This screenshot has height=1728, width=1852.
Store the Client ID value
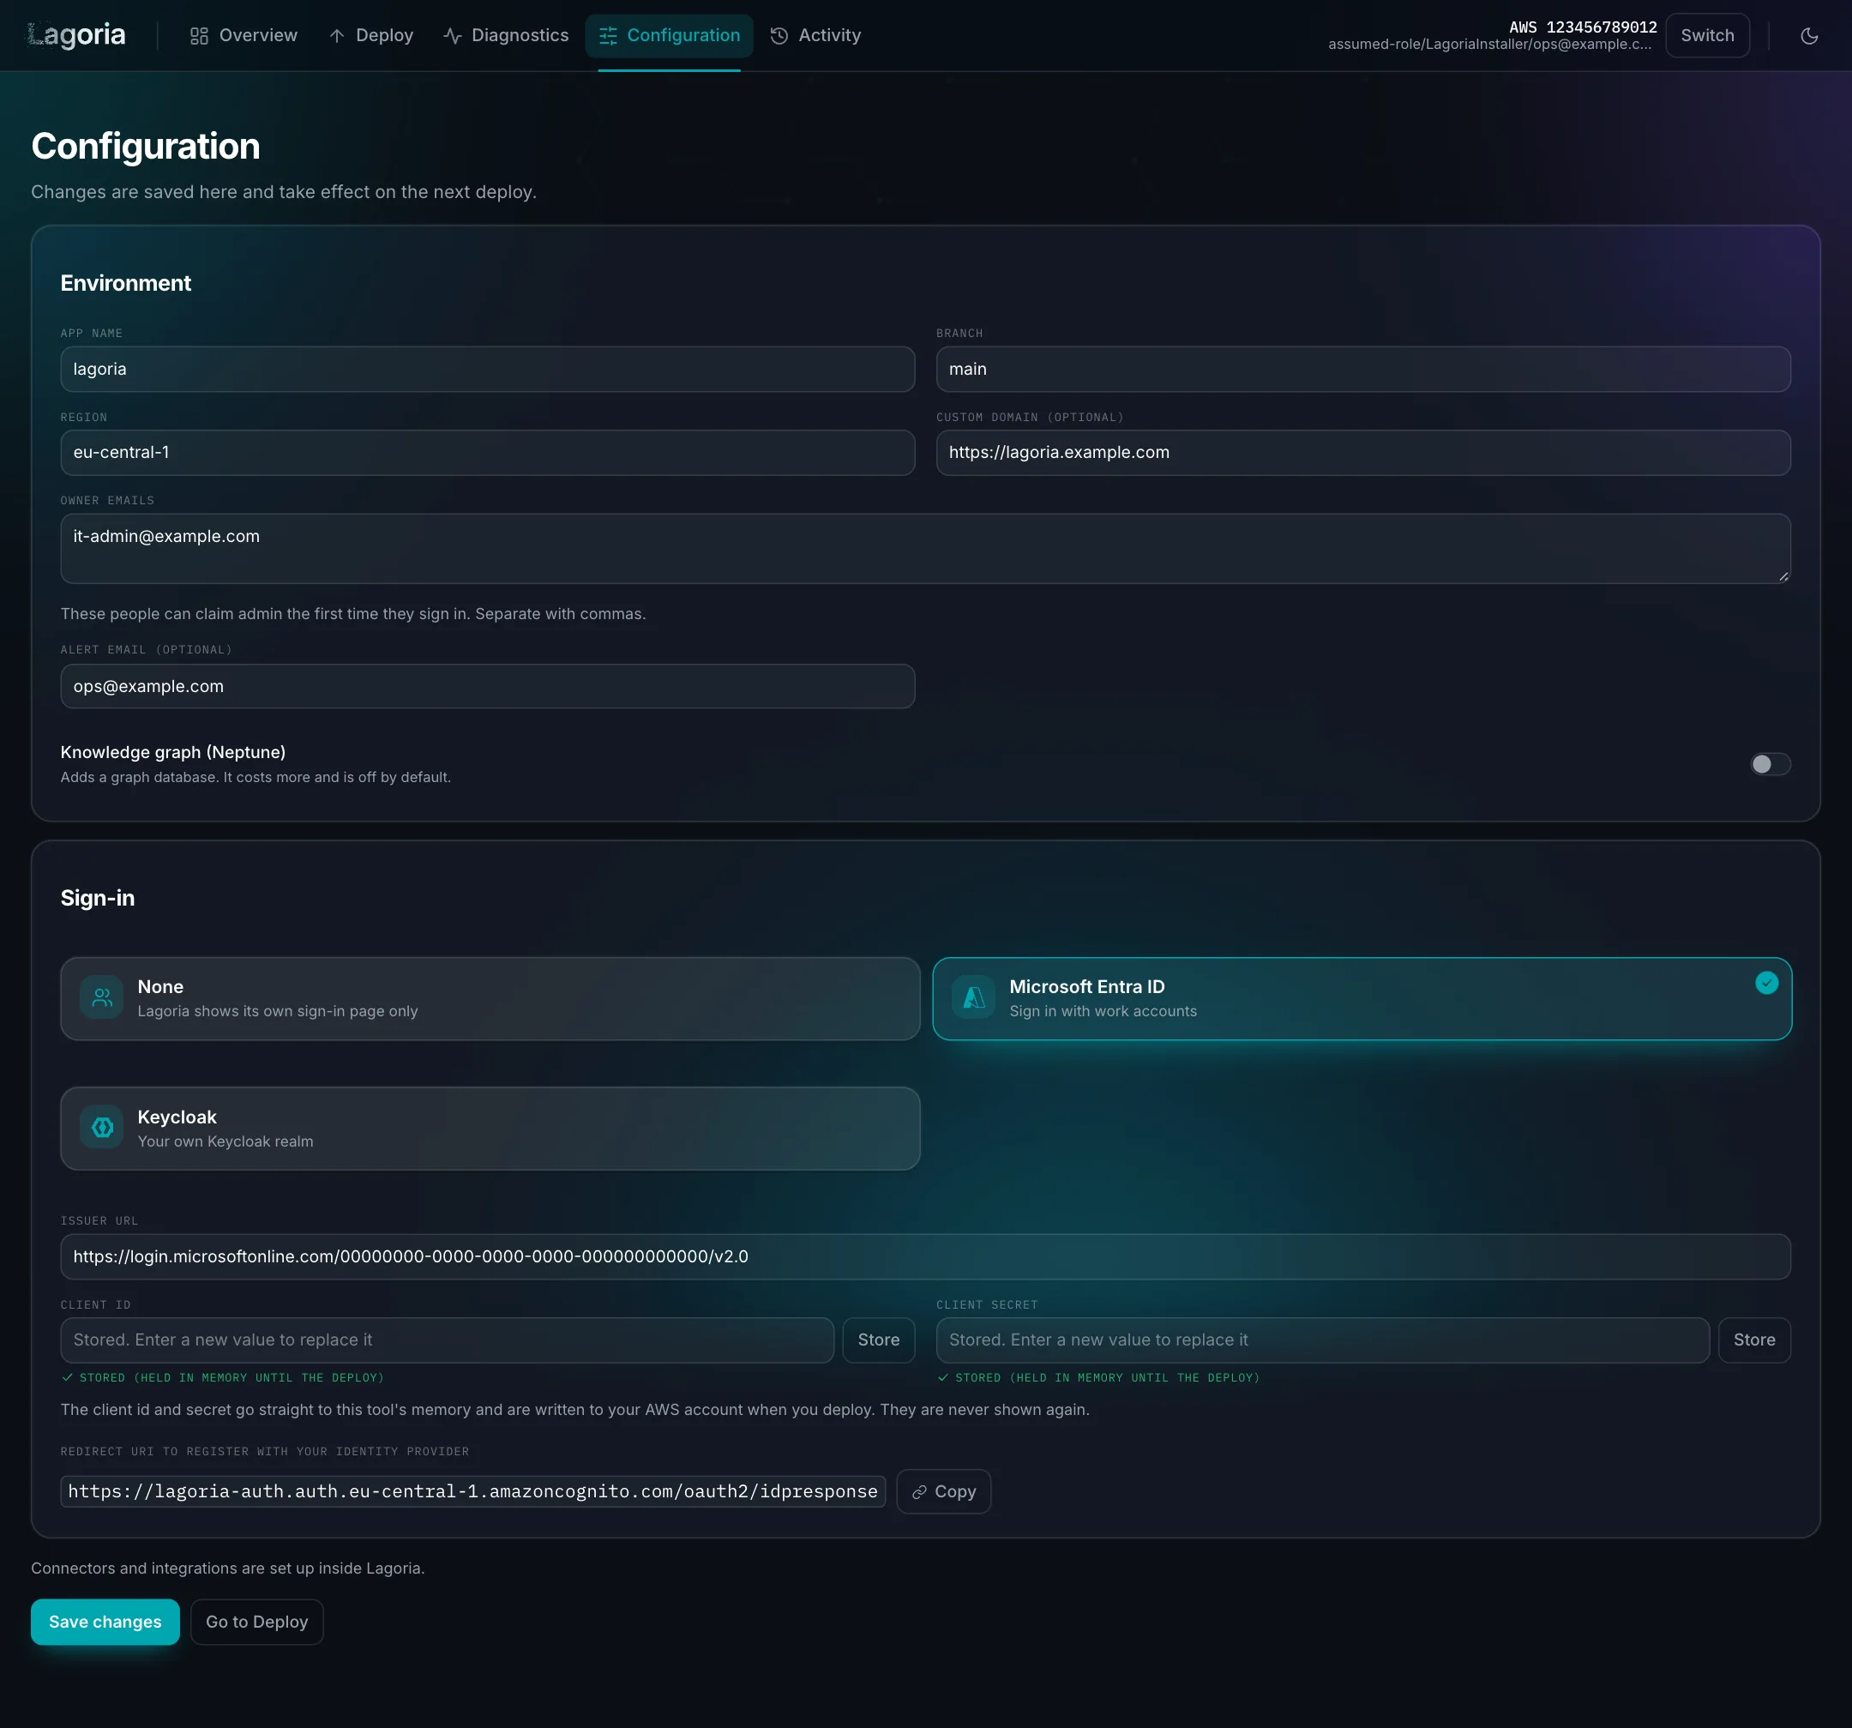click(879, 1340)
